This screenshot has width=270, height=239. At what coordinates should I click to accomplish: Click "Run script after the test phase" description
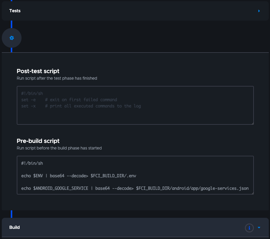tap(57, 78)
